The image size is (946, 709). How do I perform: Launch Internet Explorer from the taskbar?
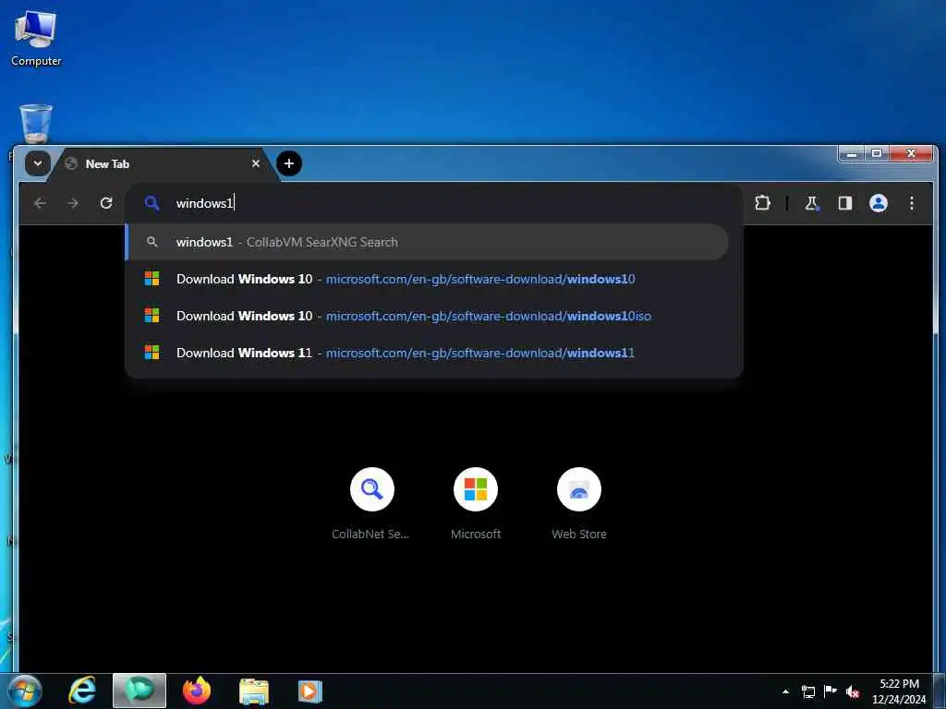click(82, 691)
